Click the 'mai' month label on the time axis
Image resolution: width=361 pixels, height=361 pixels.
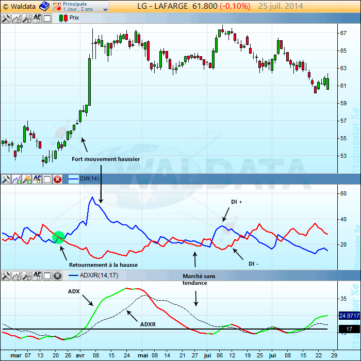pyautogui.click(x=143, y=355)
